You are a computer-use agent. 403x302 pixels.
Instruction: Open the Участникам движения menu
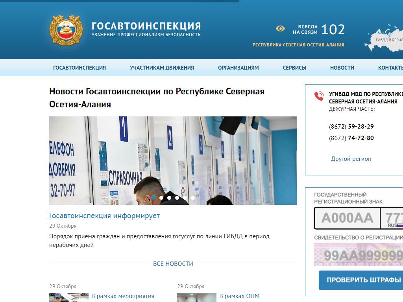(162, 68)
